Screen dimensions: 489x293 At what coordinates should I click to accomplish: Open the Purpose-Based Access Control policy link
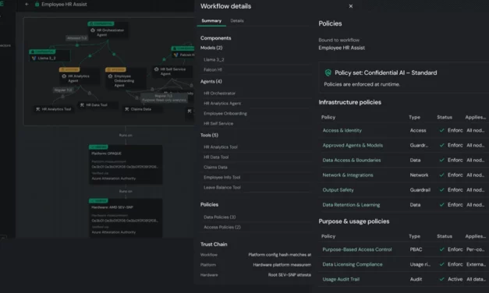357,249
